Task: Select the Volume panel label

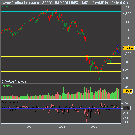Action: 7,86
